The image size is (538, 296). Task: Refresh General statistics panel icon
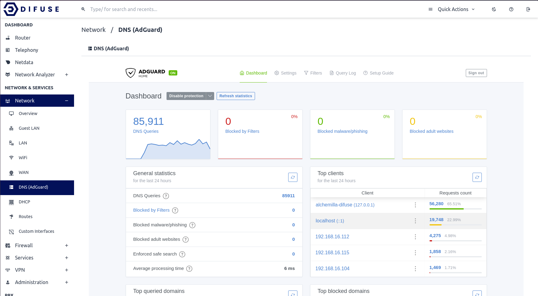pos(293,177)
